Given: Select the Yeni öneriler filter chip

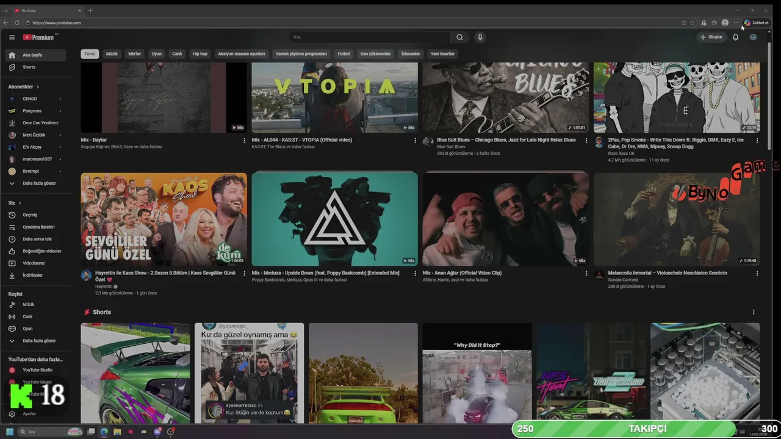Looking at the screenshot, I should pyautogui.click(x=442, y=54).
